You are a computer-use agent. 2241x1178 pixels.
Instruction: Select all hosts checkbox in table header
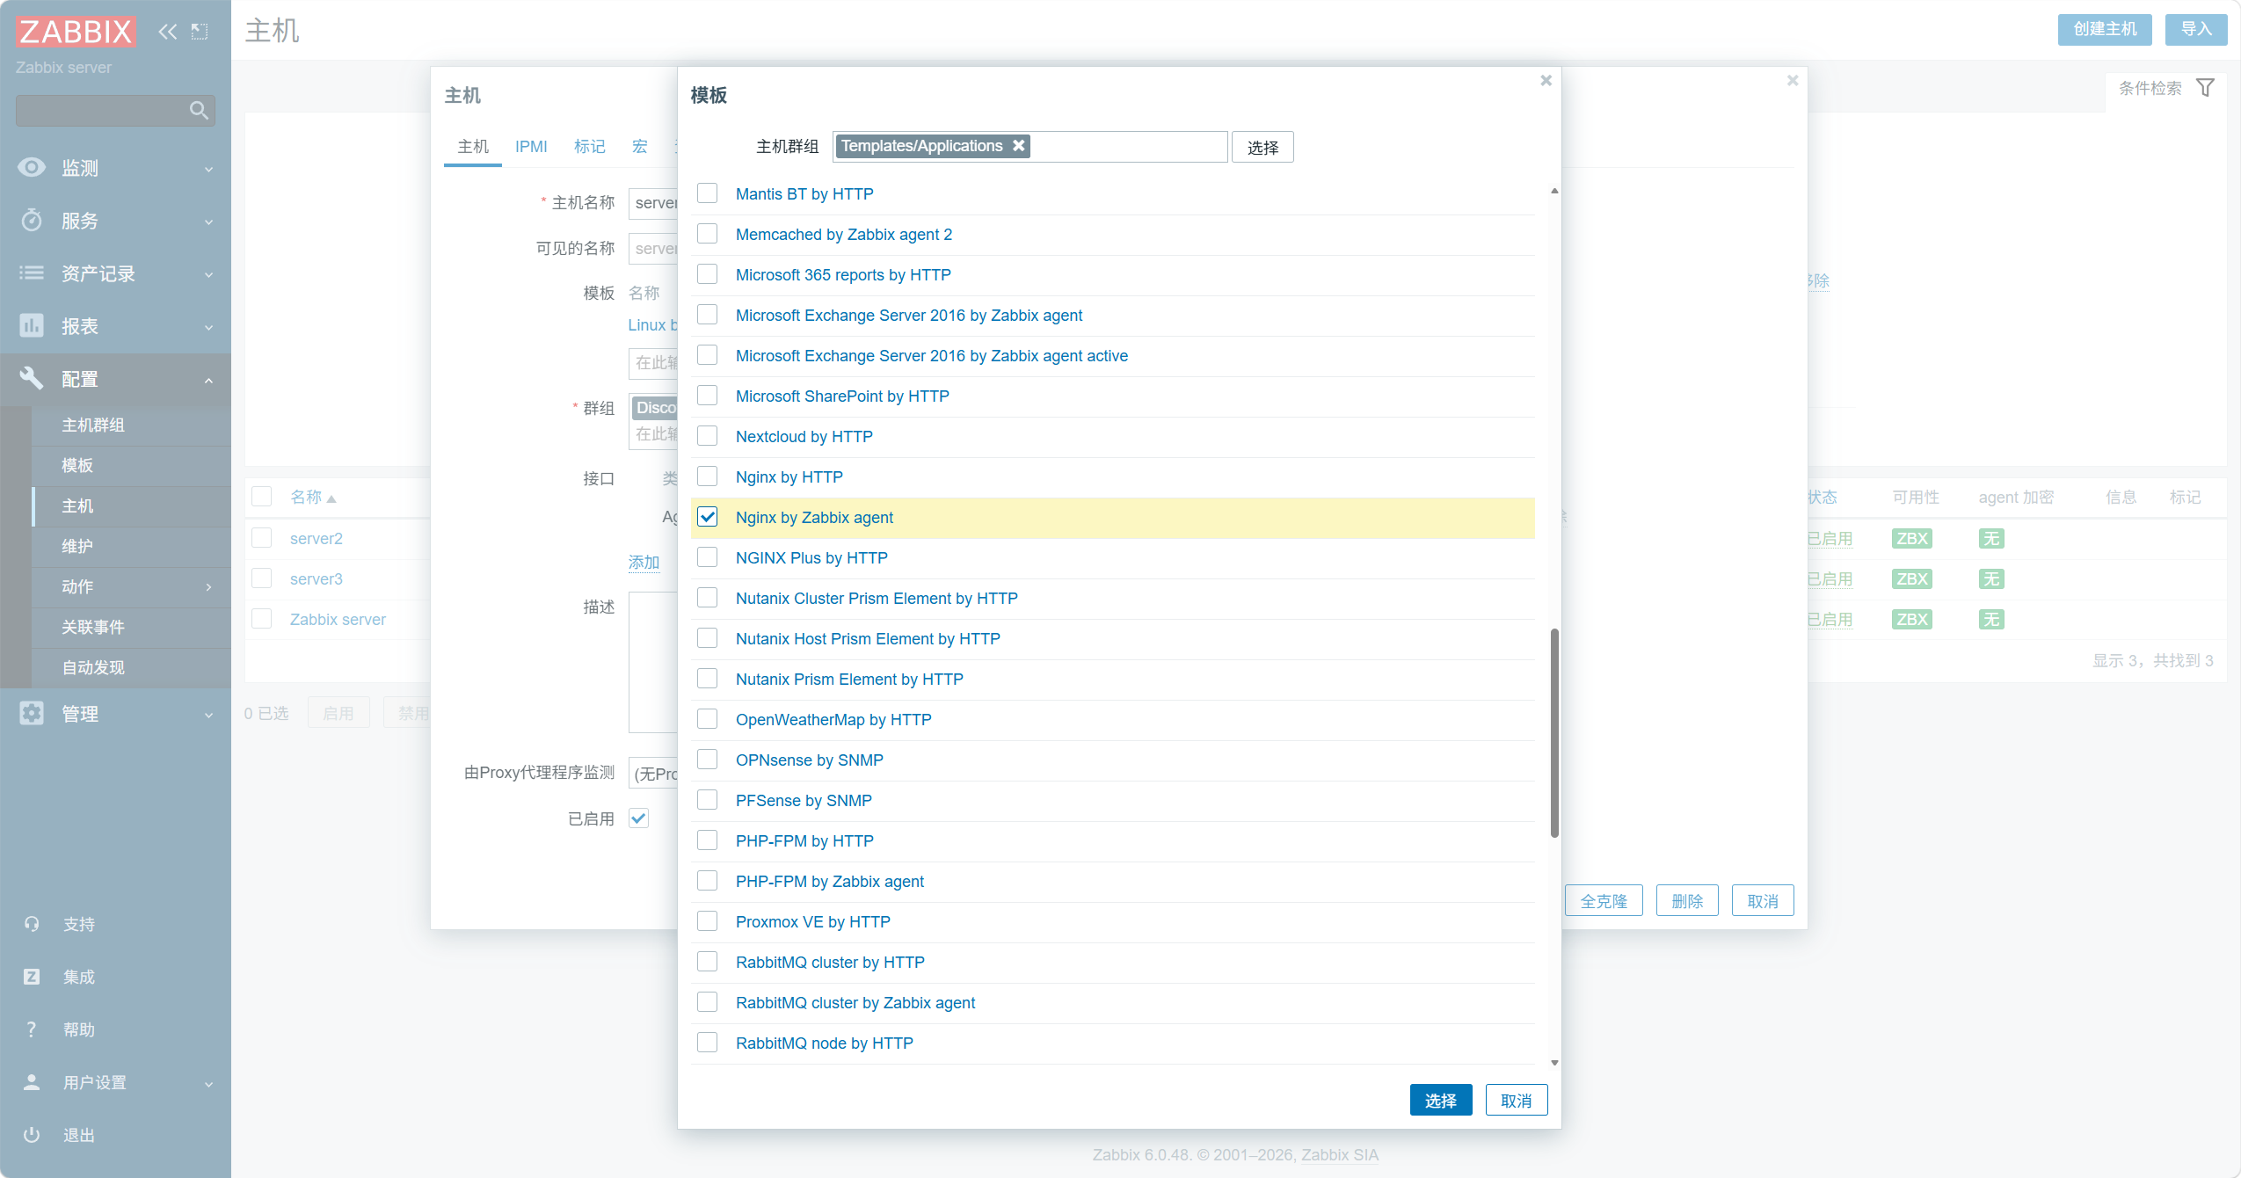click(261, 497)
